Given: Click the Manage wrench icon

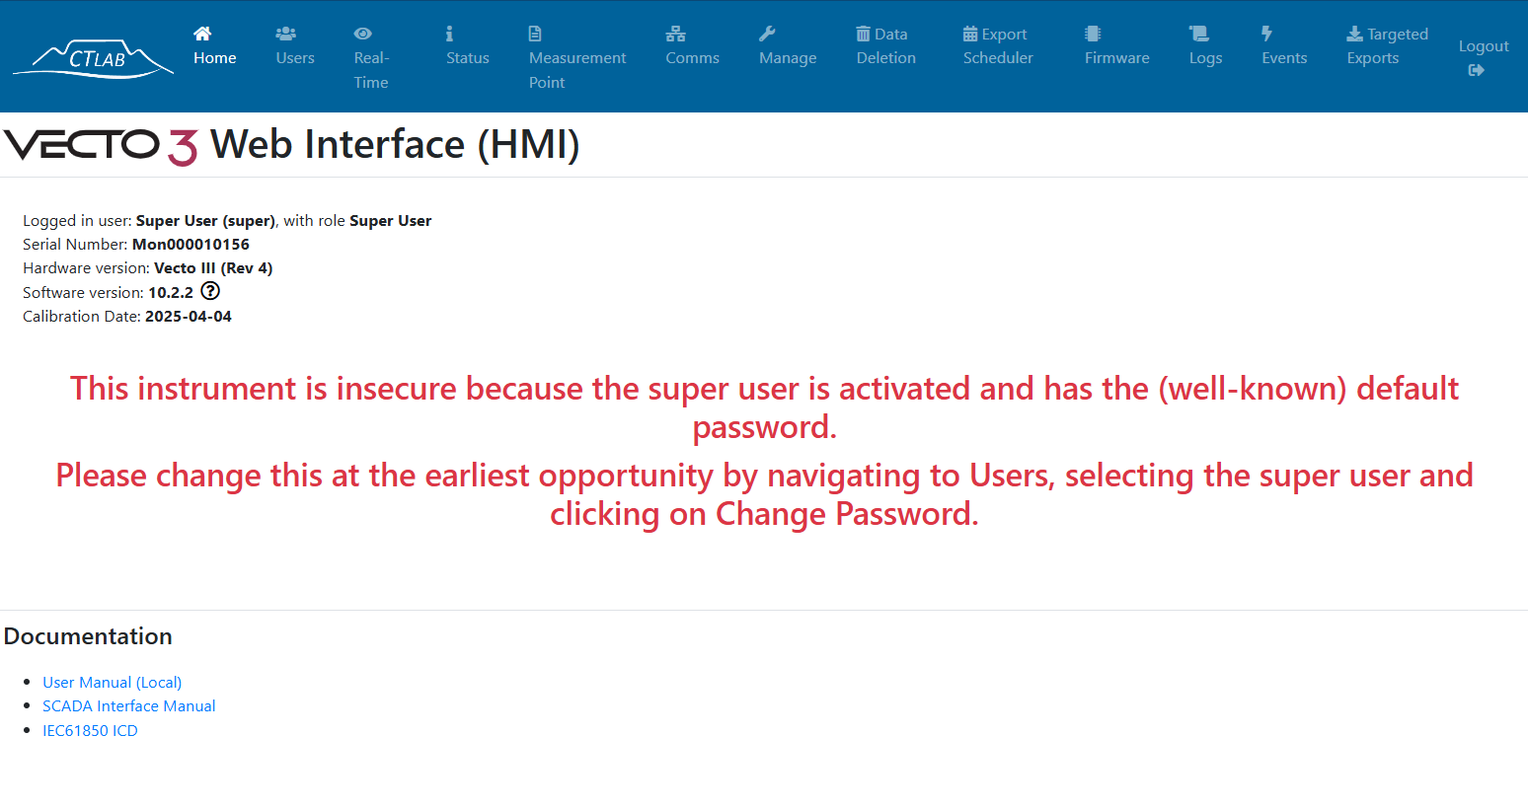Looking at the screenshot, I should [x=767, y=34].
